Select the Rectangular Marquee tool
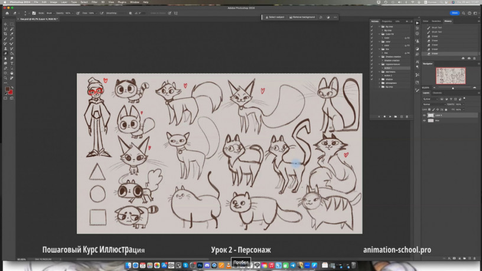The width and height of the screenshot is (482, 271). (12, 24)
